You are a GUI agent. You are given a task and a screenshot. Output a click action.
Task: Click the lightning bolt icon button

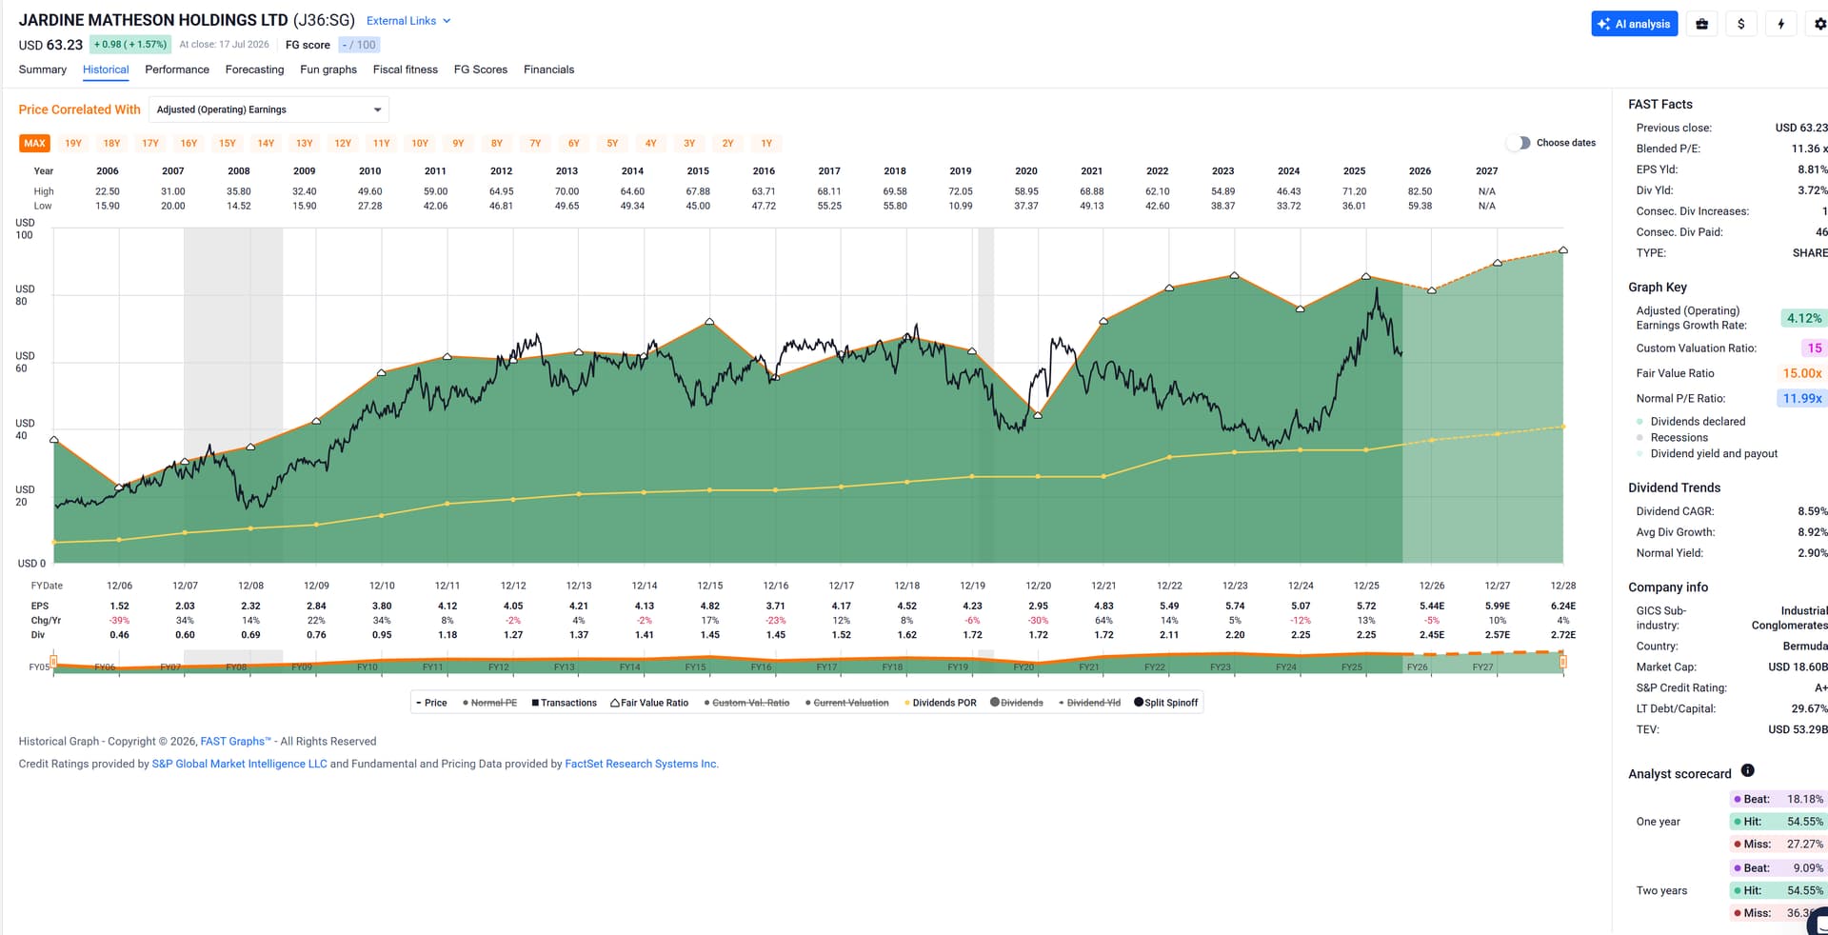1780,24
